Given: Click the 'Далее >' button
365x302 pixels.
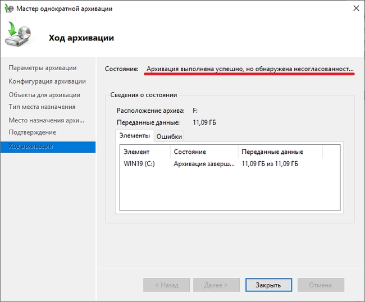Looking at the screenshot, I should (x=216, y=285).
